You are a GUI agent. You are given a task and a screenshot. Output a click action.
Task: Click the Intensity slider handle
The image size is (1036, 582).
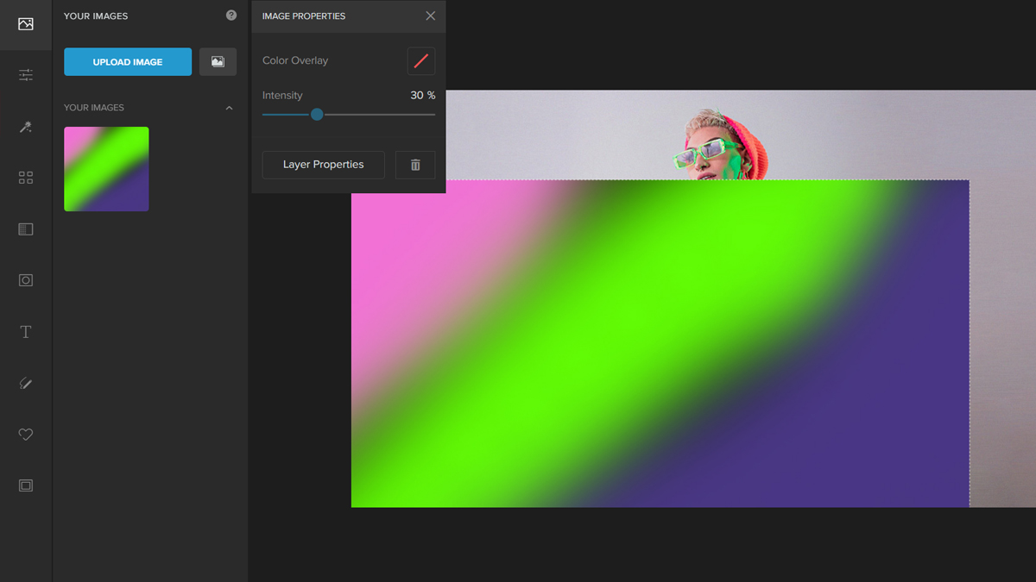pyautogui.click(x=317, y=114)
